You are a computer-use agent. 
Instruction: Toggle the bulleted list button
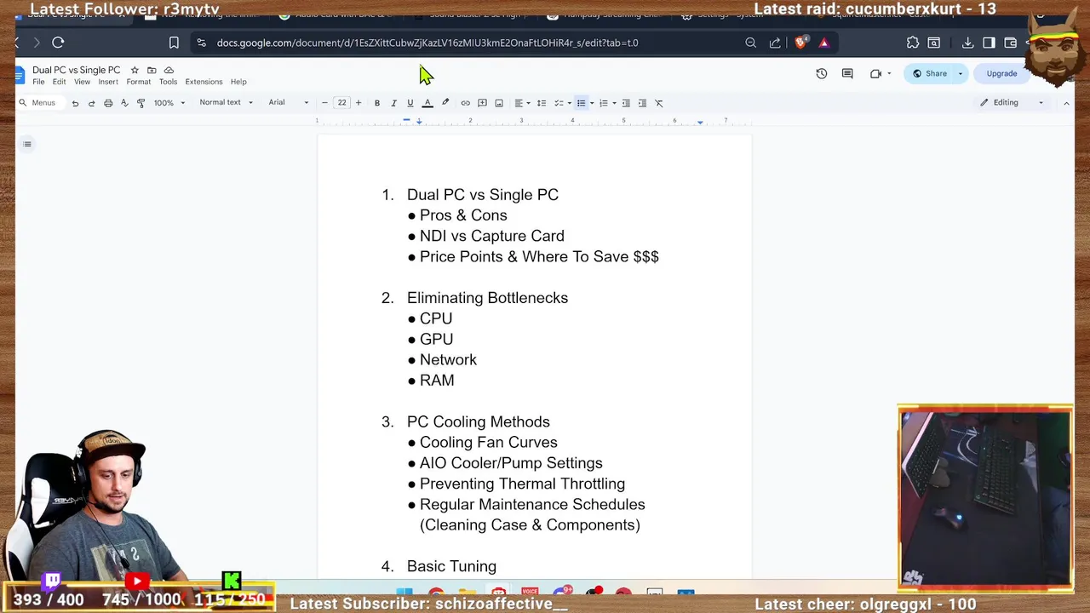click(581, 103)
